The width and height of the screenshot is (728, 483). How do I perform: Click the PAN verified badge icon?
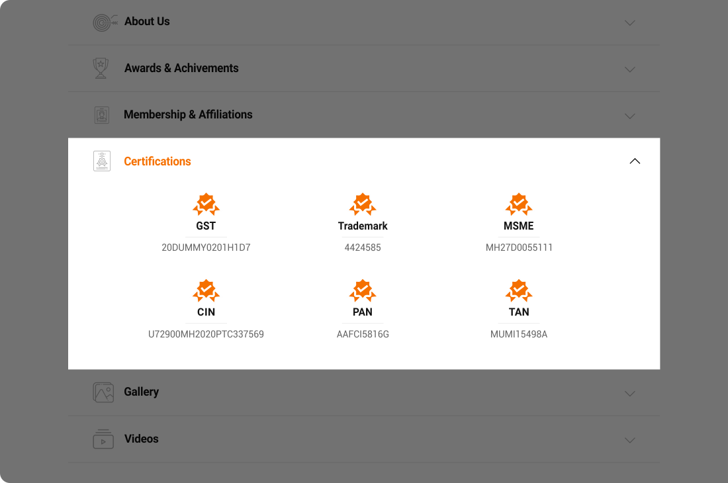[x=363, y=291]
